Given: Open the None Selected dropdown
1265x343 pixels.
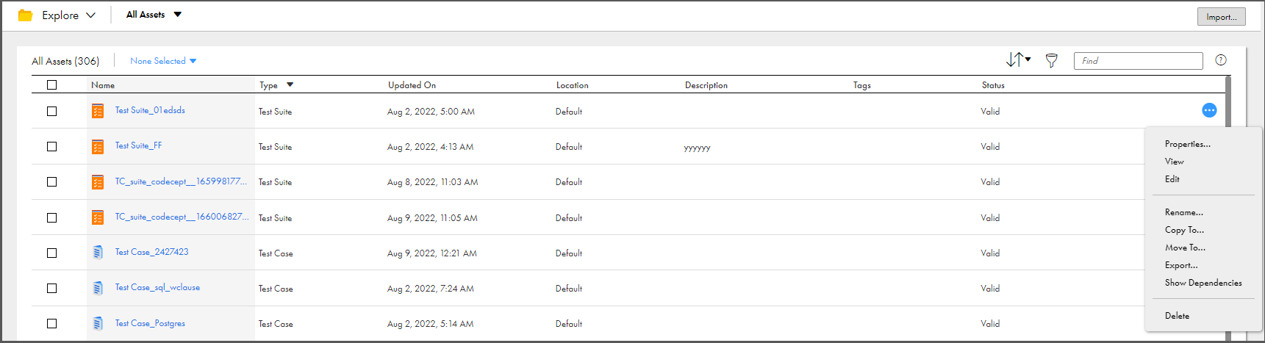Looking at the screenshot, I should coord(163,61).
